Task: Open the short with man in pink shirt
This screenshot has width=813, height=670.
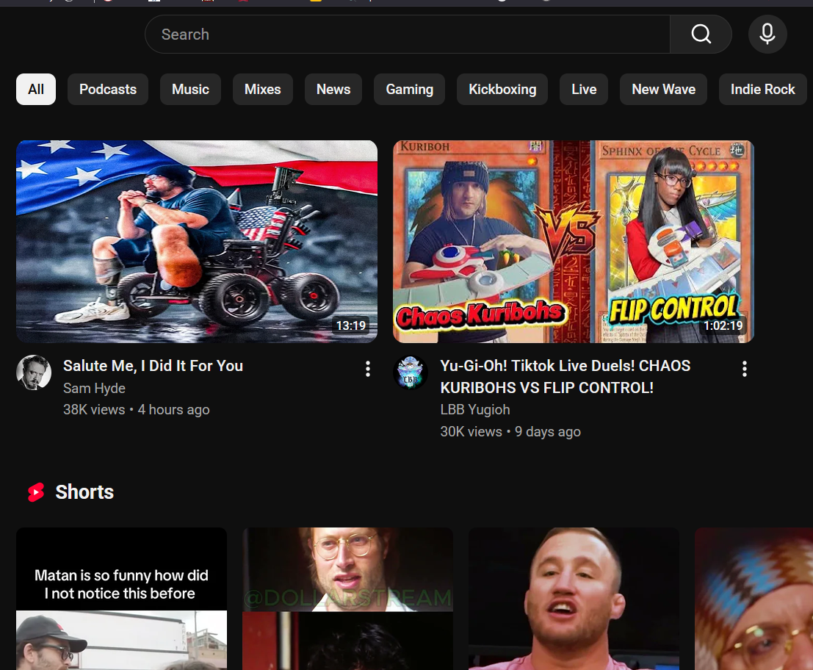Action: [x=574, y=599]
